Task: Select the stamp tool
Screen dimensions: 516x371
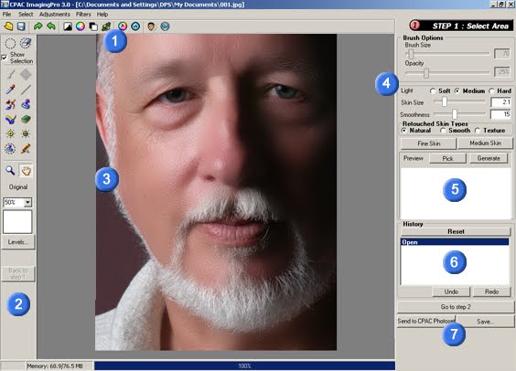Action: tap(26, 104)
